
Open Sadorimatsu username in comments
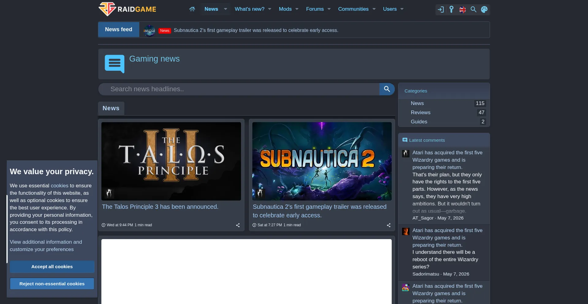coord(426,274)
